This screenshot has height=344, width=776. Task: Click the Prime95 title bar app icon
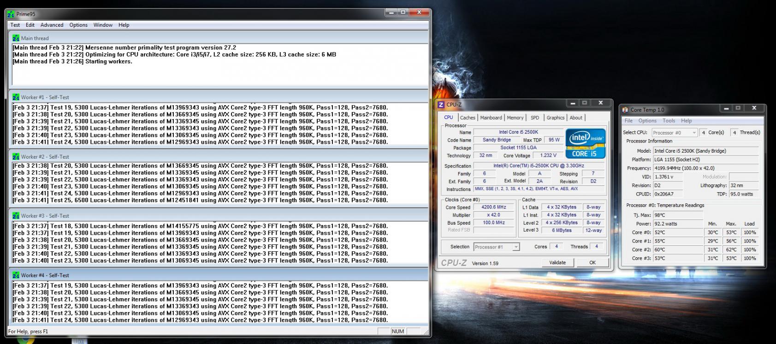(x=11, y=14)
